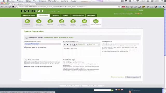This screenshot has width=166, height=93.
Task: Click the Seleccionar archivo button
Action: coord(32,62)
